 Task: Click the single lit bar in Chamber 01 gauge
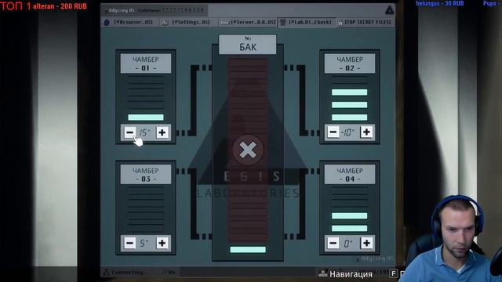(146, 117)
